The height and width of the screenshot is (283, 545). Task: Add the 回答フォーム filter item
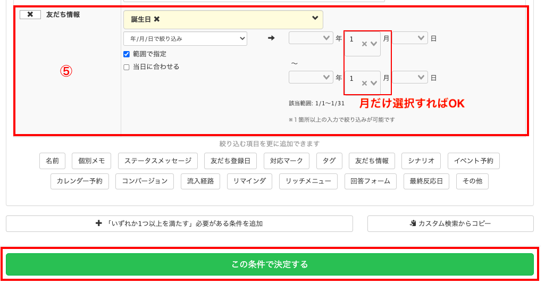371,181
